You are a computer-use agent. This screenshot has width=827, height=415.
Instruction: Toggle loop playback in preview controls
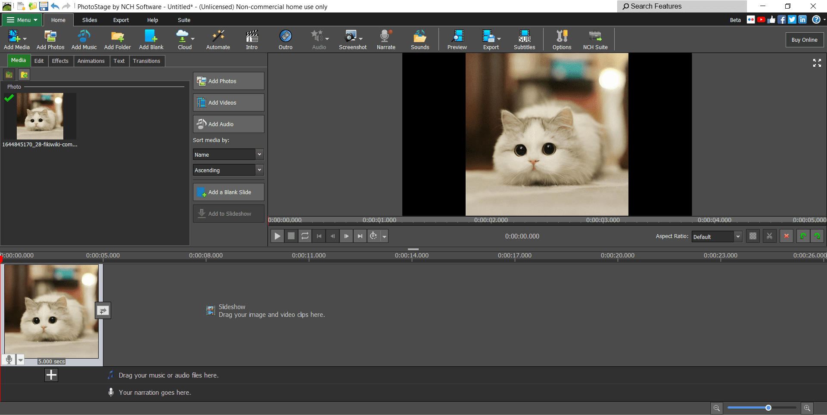[x=305, y=236]
